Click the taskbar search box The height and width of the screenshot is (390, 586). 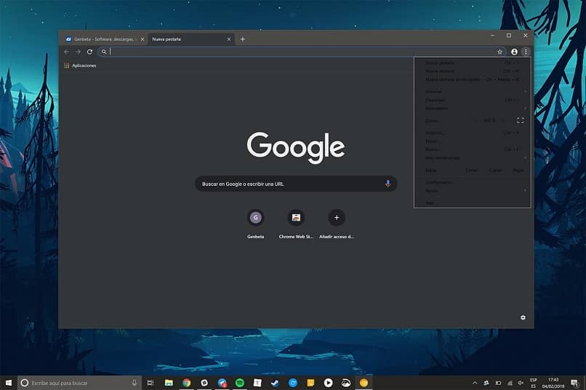coord(79,383)
